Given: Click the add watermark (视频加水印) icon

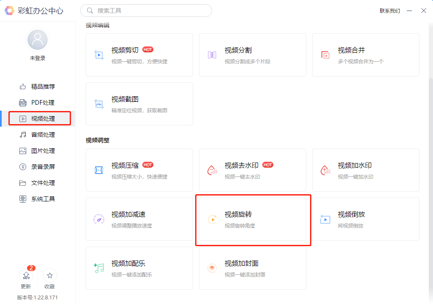Looking at the screenshot, I should (x=325, y=170).
